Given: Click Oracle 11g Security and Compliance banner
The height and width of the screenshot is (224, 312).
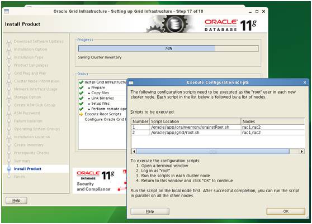Looking at the screenshot, I should [100, 181].
